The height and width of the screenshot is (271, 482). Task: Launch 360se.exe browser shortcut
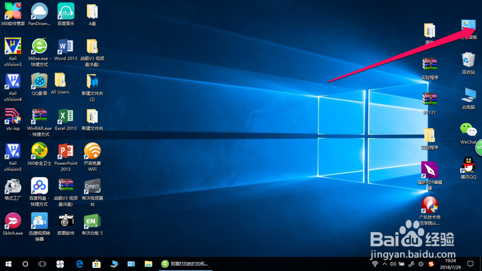click(x=40, y=46)
